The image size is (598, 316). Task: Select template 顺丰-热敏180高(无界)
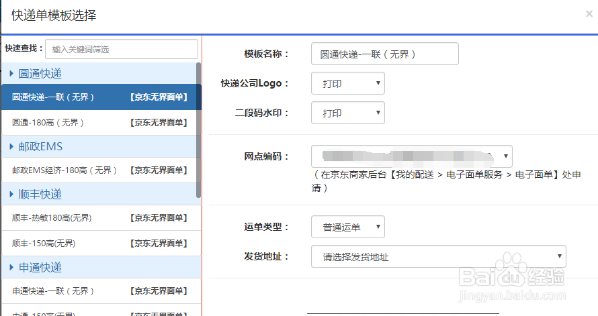pos(101,218)
